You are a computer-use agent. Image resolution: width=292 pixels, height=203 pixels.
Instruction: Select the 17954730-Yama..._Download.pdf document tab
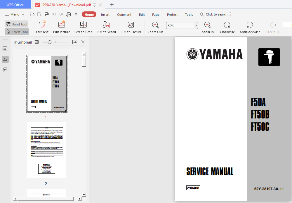coord(66,5)
